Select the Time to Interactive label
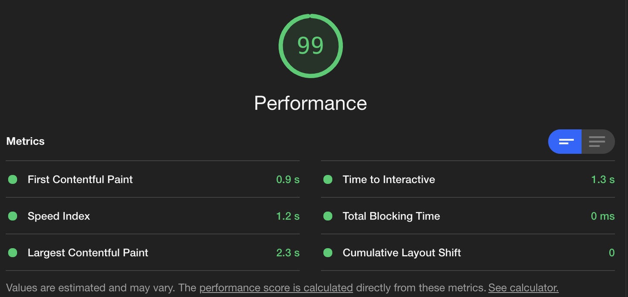Viewport: 628px width, 297px height. [389, 179]
